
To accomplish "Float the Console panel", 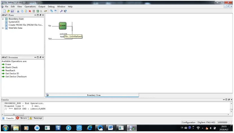I will (229, 100).
